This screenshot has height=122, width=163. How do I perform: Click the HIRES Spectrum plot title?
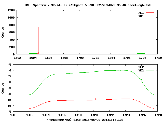tap(87, 5)
